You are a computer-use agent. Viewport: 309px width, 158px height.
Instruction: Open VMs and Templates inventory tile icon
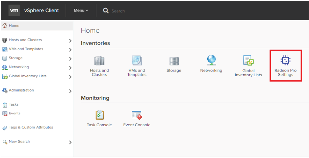click(x=137, y=60)
